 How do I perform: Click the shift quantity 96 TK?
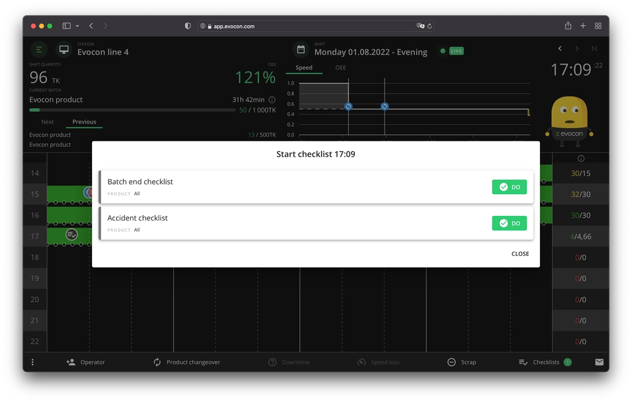click(x=44, y=77)
